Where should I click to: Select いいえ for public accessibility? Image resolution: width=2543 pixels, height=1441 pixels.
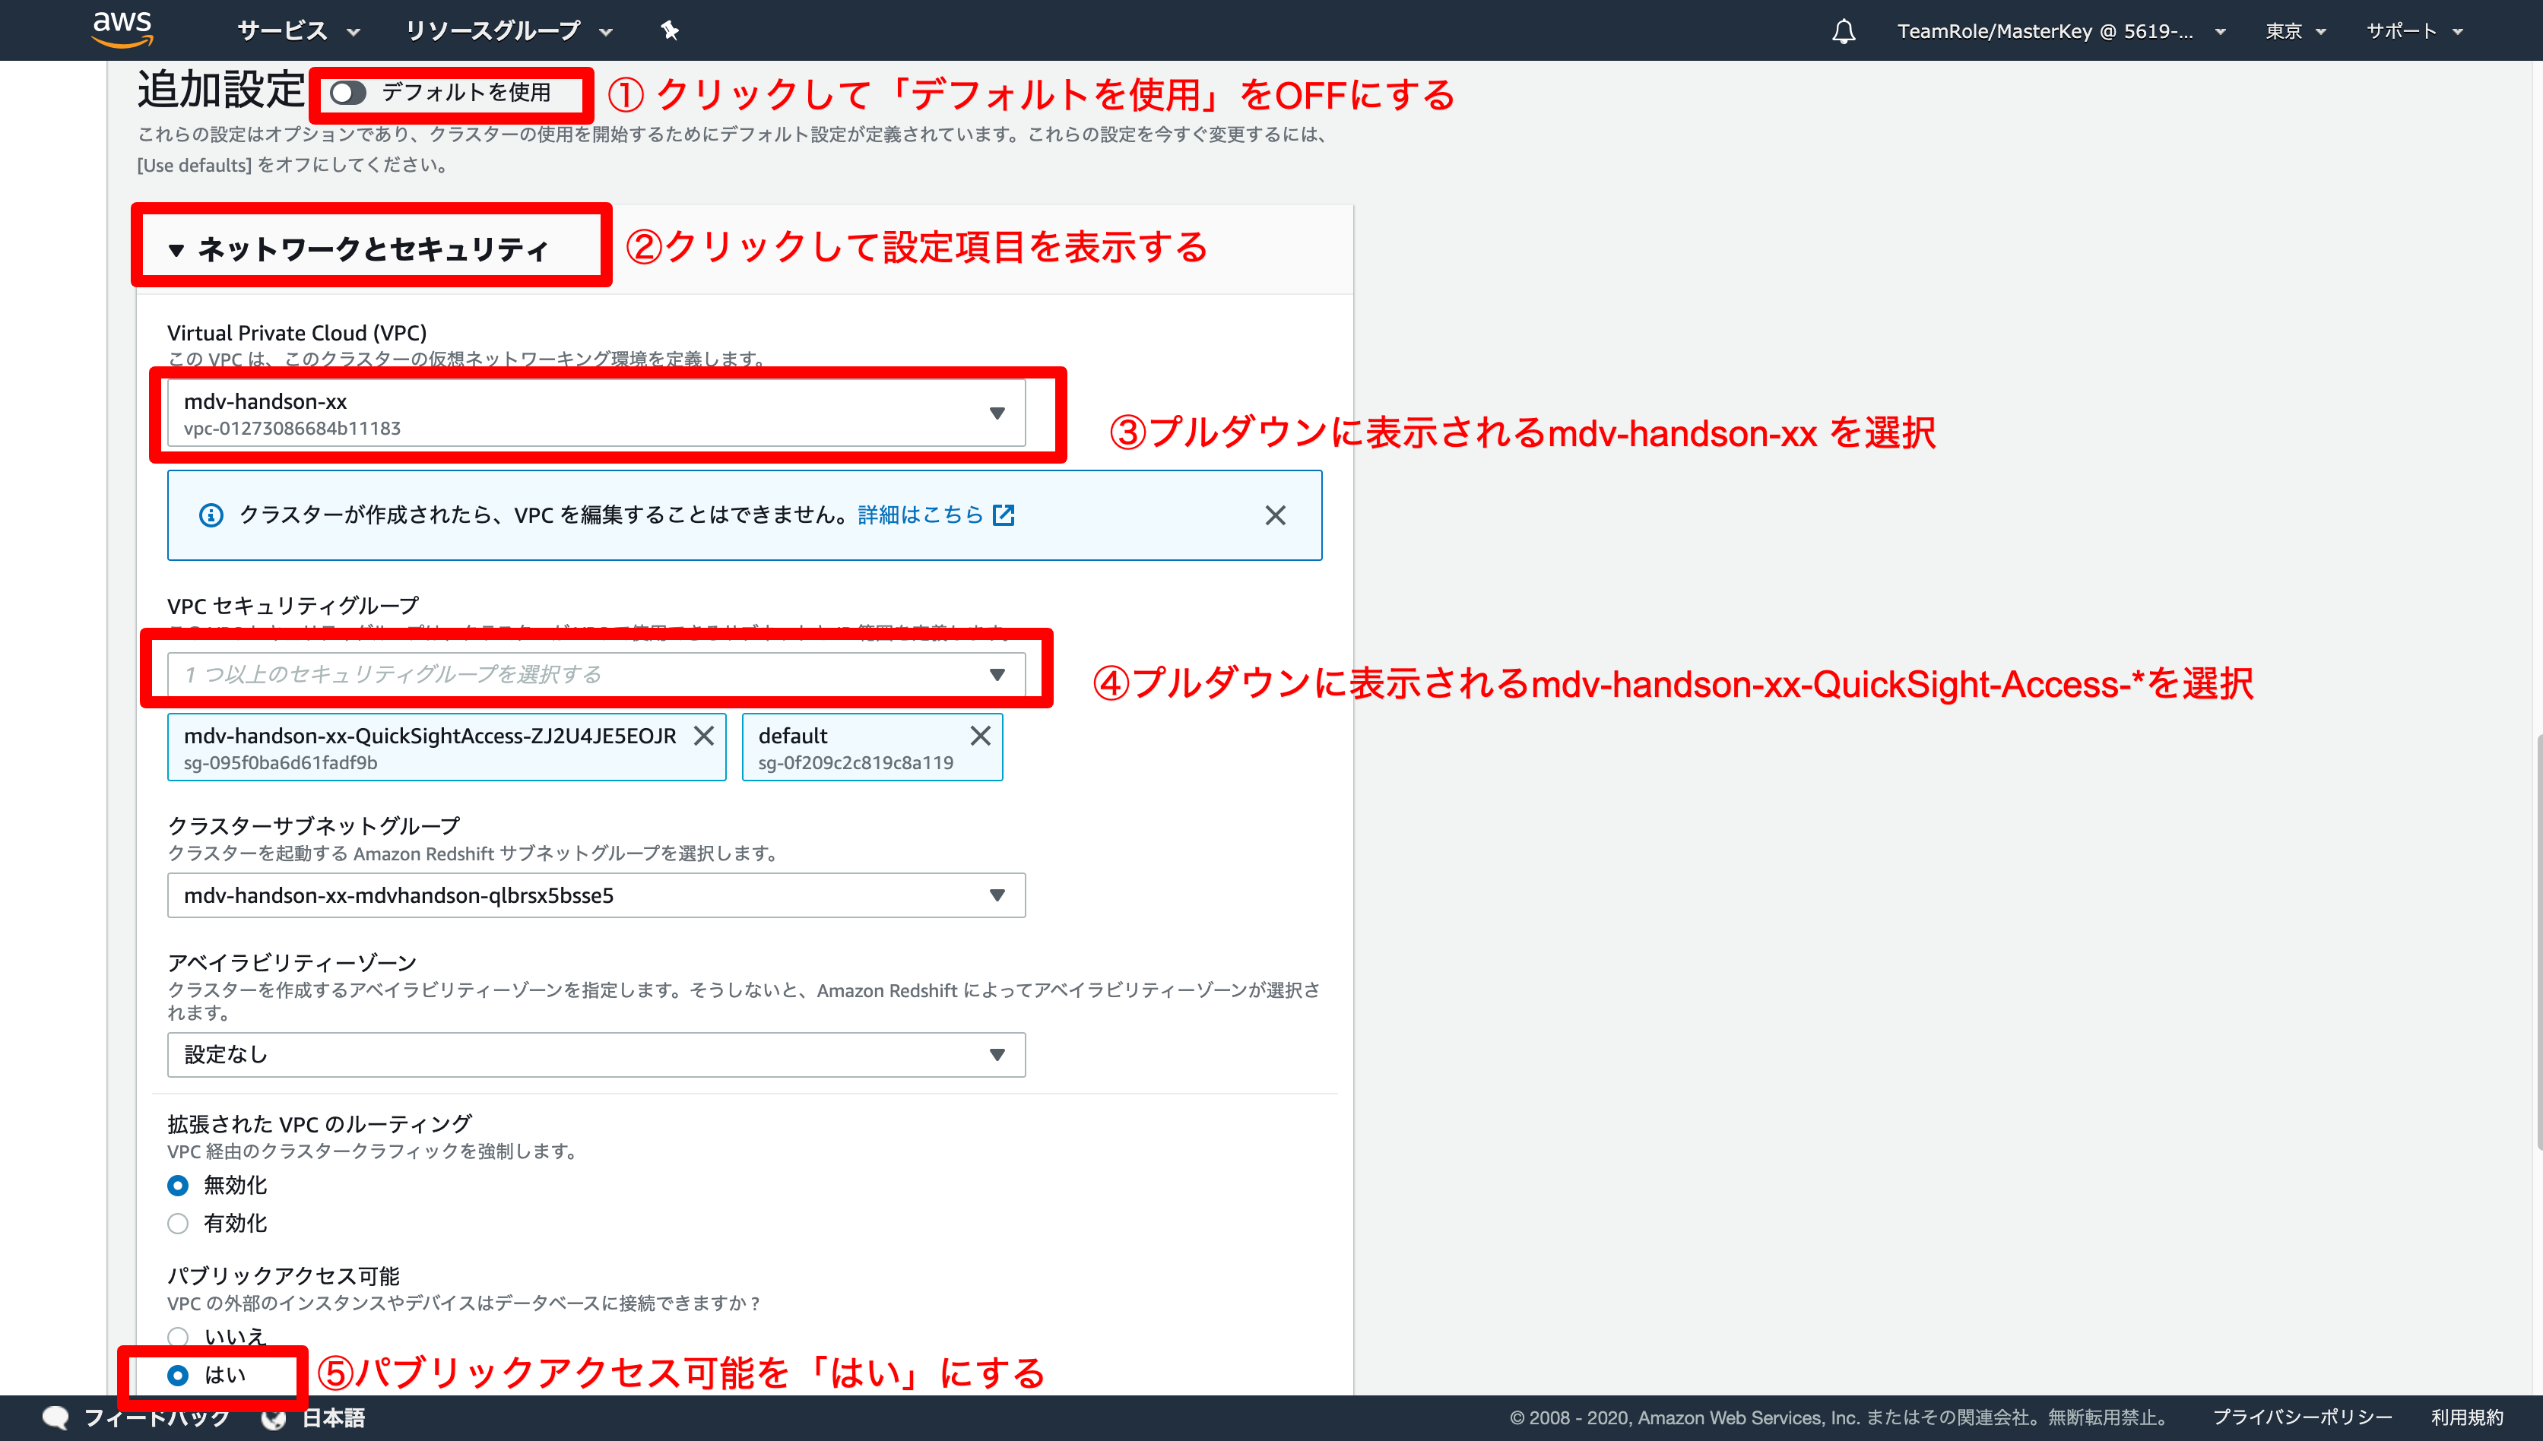tap(178, 1336)
